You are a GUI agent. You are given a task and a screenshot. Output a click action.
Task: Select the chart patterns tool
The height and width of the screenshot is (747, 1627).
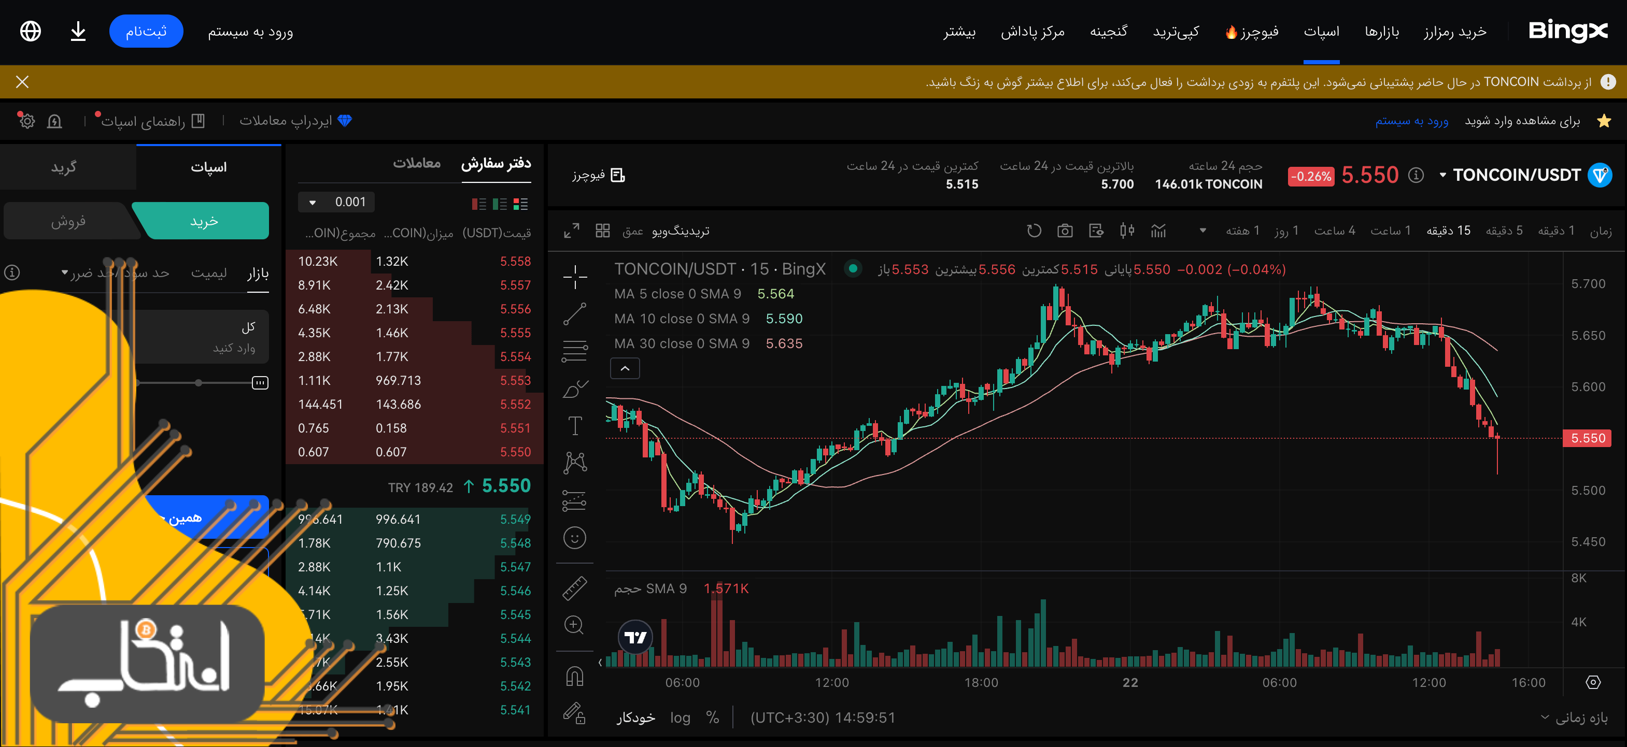coord(575,463)
